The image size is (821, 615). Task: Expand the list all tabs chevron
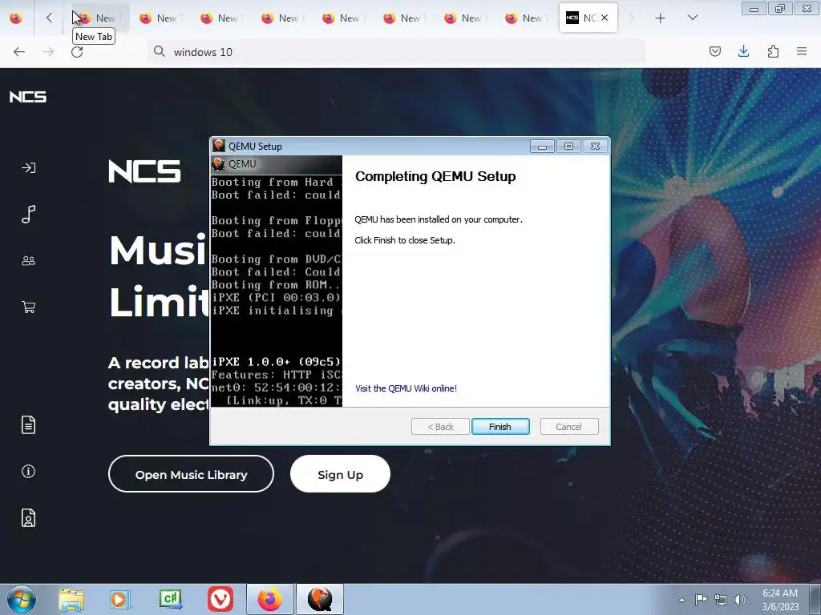pos(692,18)
